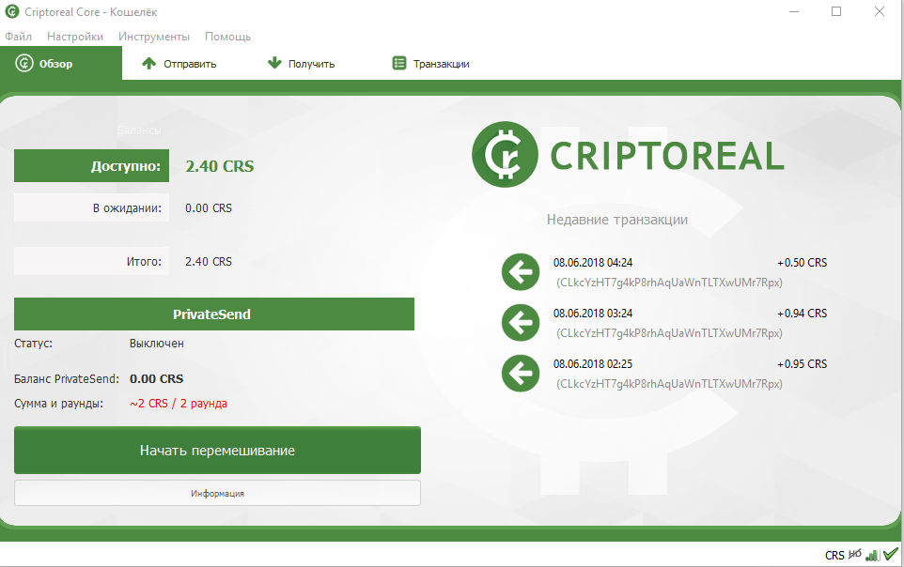Switch to the Отправить tab
This screenshot has height=567, width=904.
click(179, 64)
